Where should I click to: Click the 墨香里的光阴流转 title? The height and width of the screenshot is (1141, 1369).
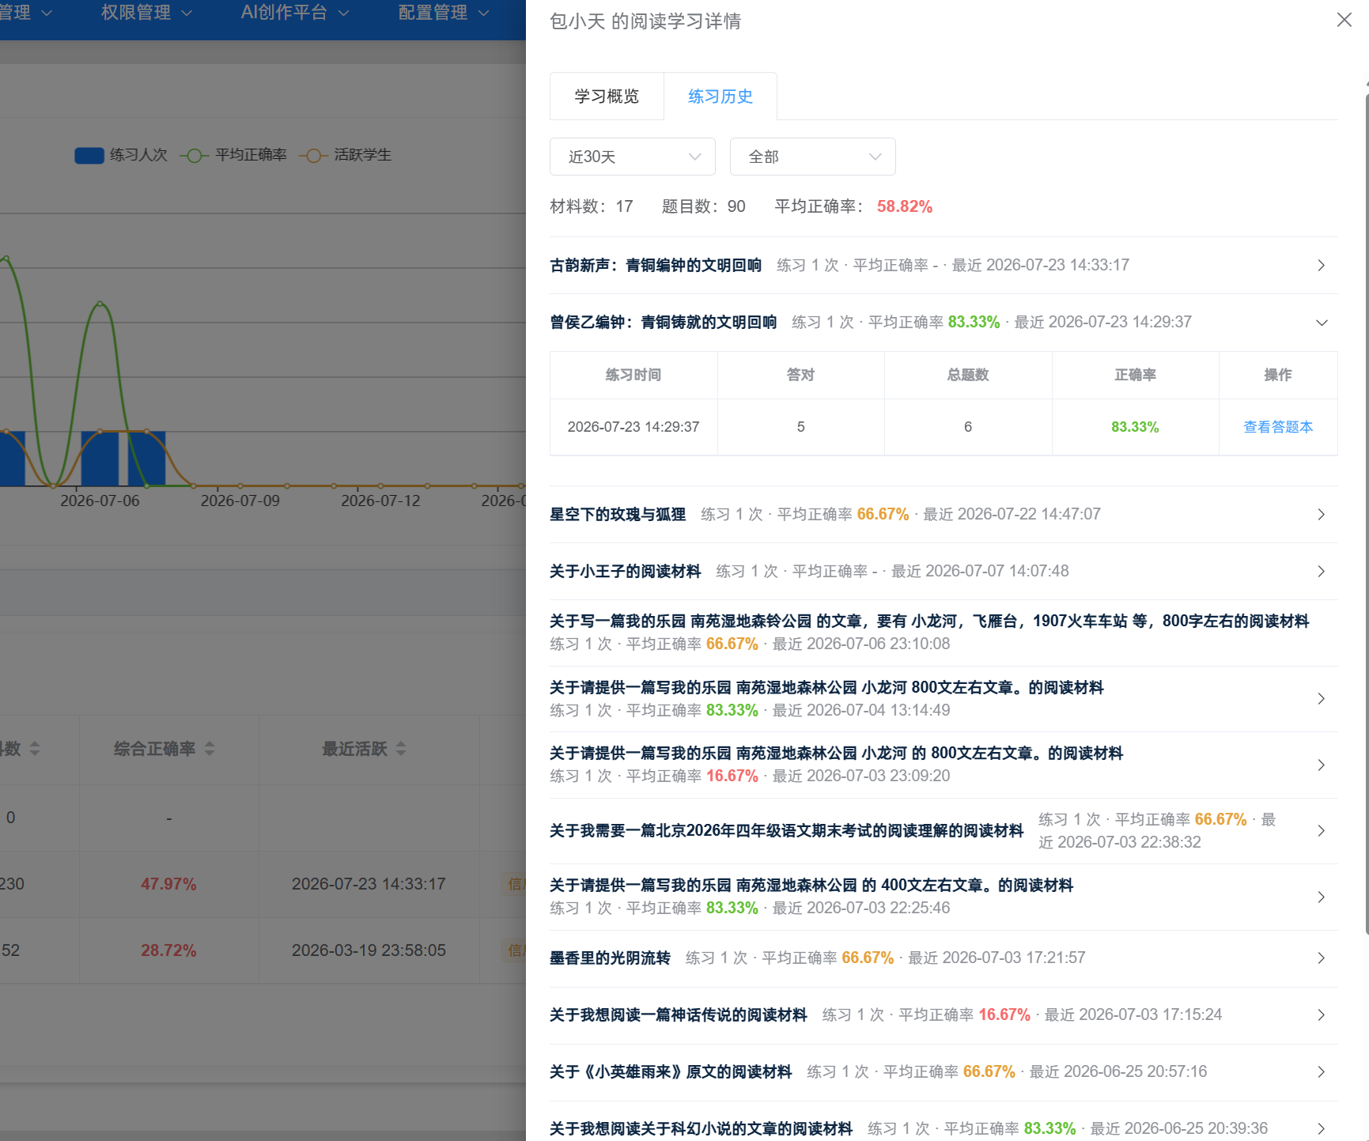pos(610,958)
